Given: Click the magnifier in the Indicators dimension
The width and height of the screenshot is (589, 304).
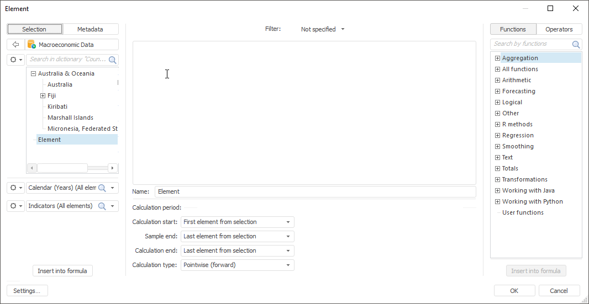Looking at the screenshot, I should [102, 206].
